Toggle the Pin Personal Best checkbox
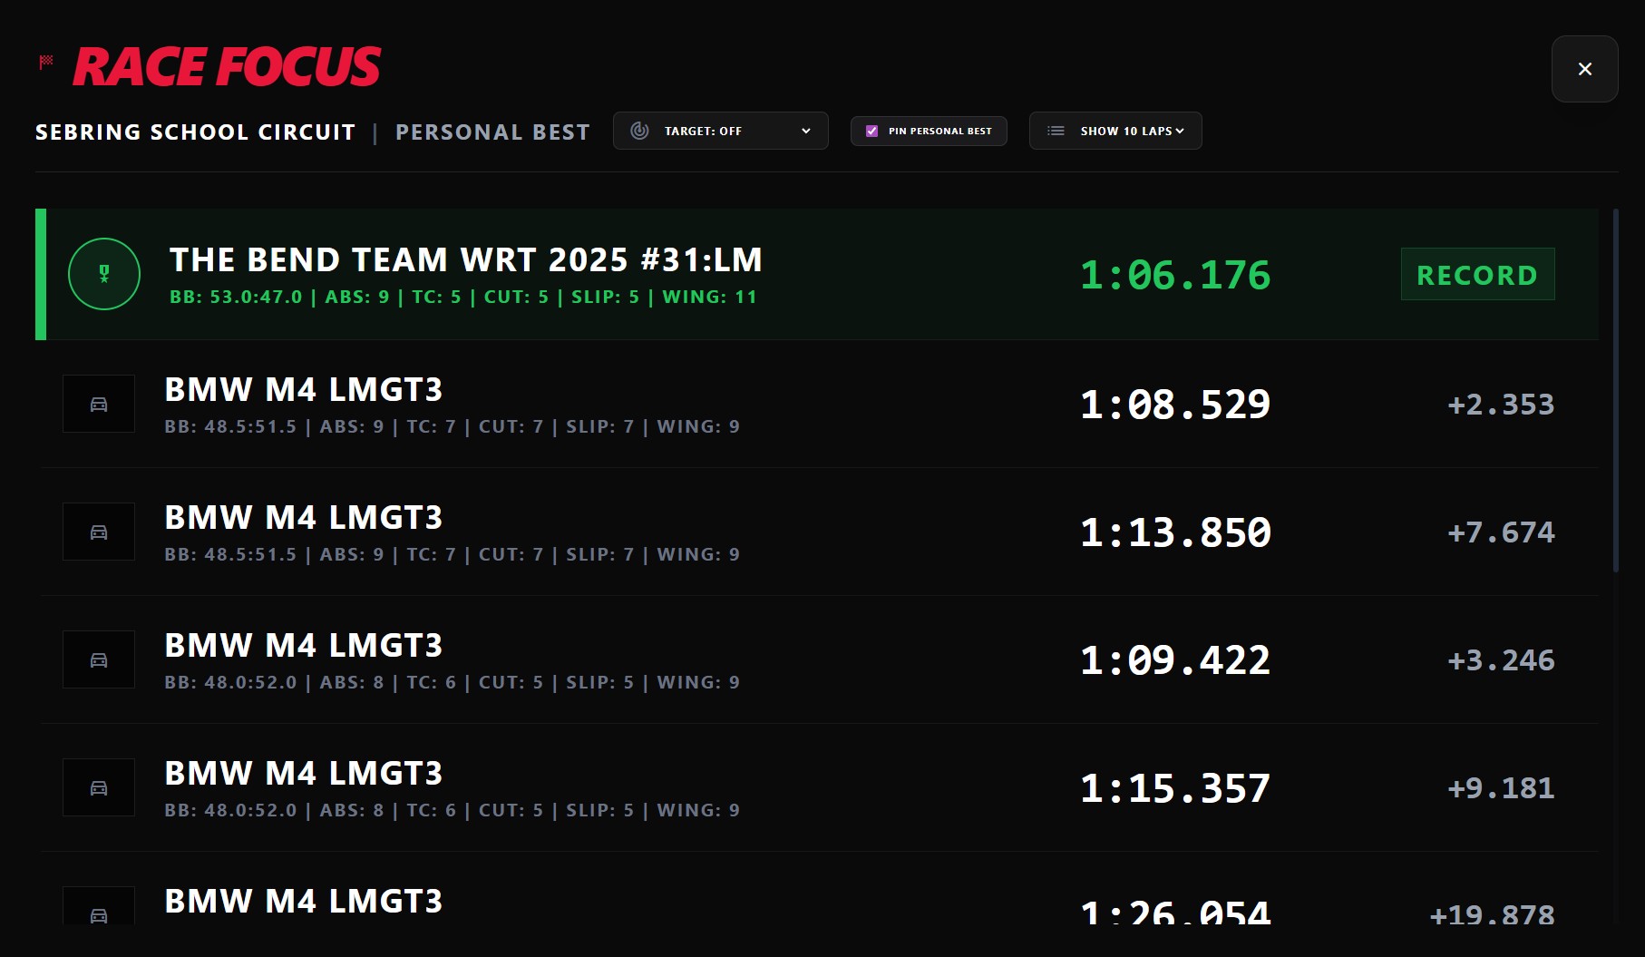1645x957 pixels. click(872, 131)
